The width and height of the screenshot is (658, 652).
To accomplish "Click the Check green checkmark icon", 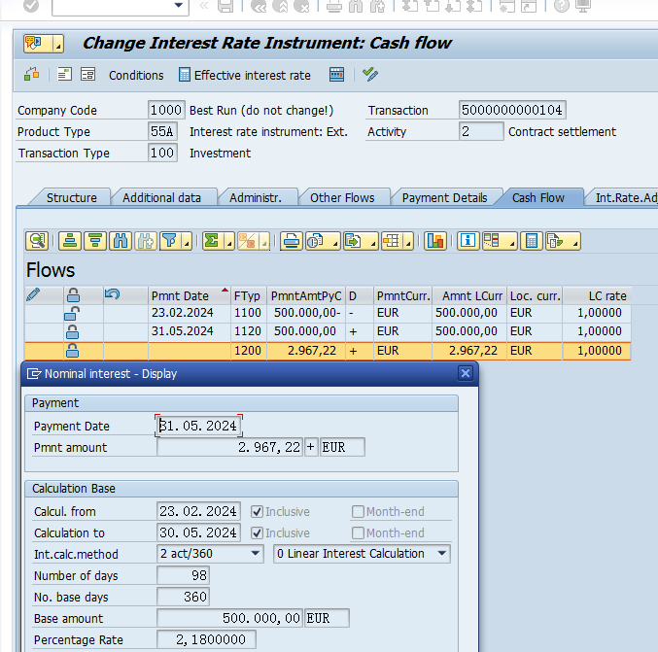I will click(370, 74).
